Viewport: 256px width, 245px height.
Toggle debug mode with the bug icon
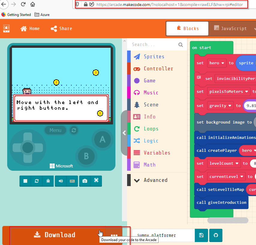[48, 181]
